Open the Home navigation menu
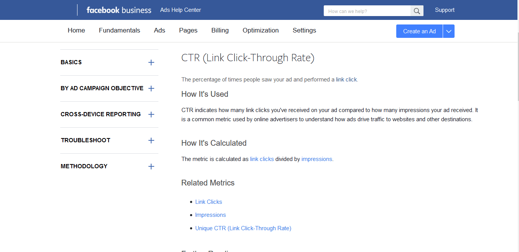Viewport: 519px width, 252px height. coord(76,30)
